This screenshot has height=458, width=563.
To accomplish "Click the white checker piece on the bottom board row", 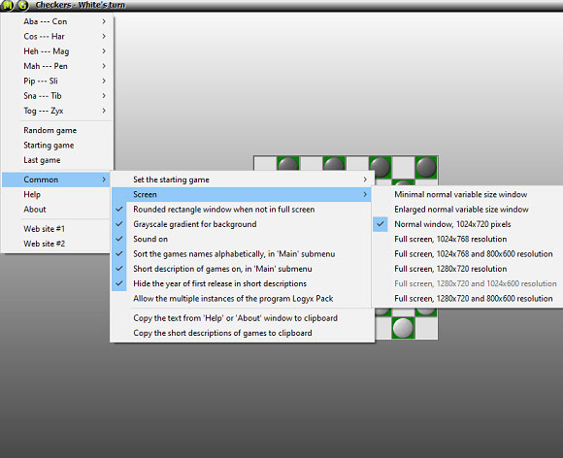I will 403,328.
